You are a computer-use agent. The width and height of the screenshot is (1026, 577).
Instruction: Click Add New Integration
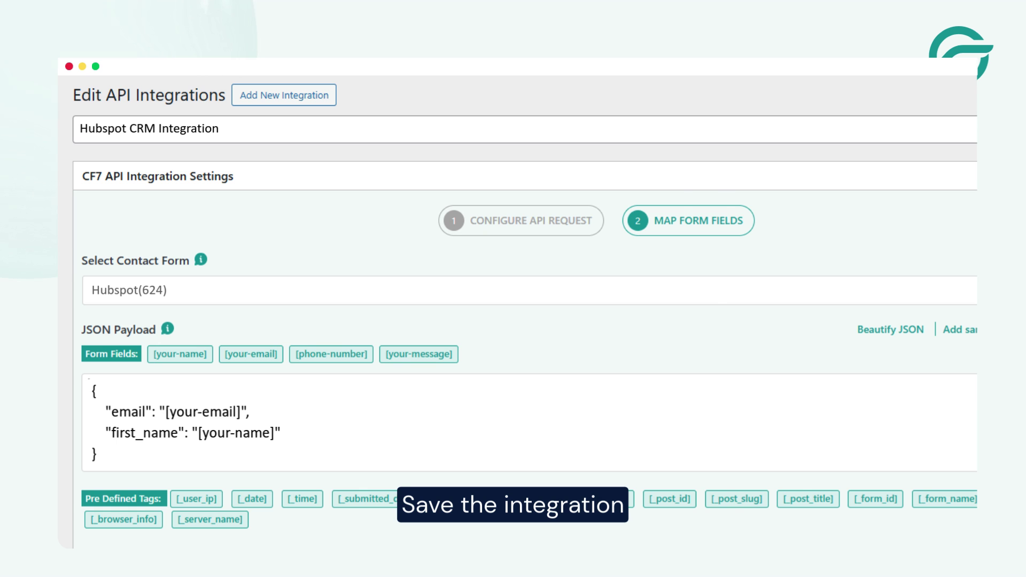[x=284, y=95]
